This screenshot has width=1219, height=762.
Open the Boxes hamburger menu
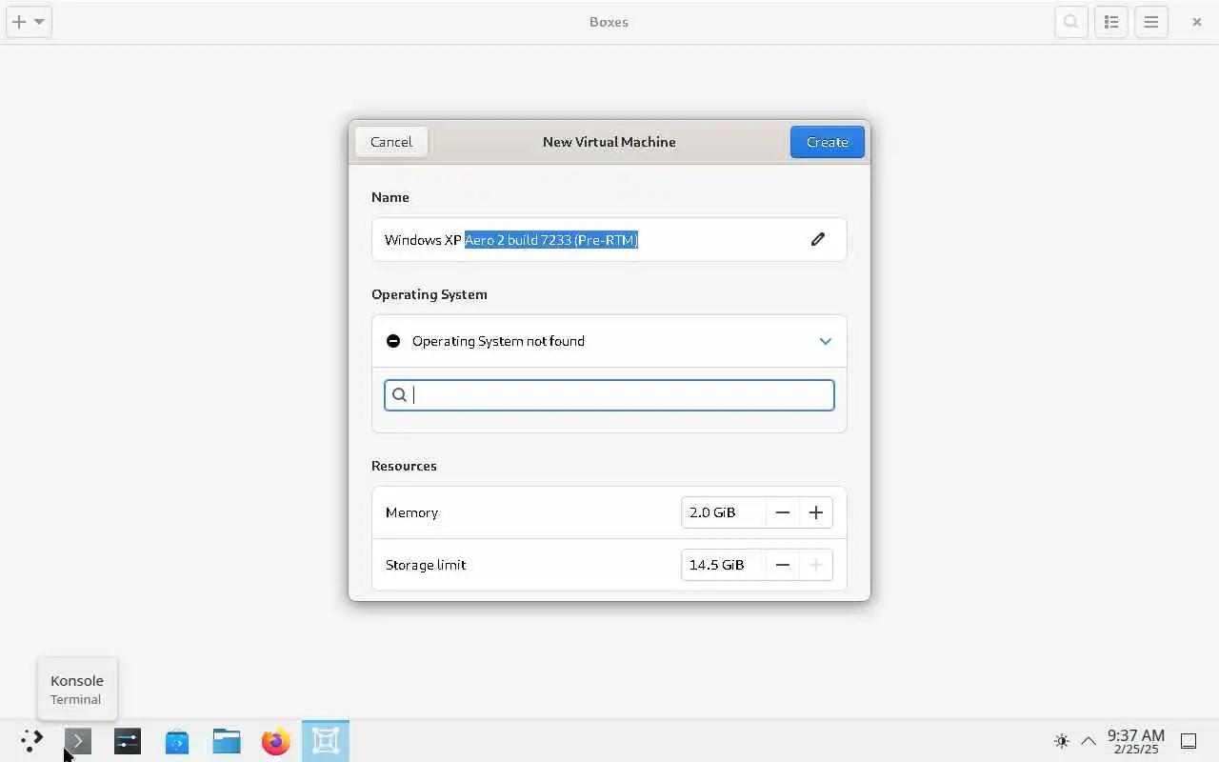click(1151, 22)
